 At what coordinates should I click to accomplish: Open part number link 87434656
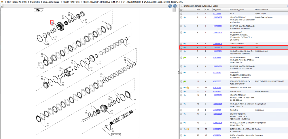click(217, 58)
